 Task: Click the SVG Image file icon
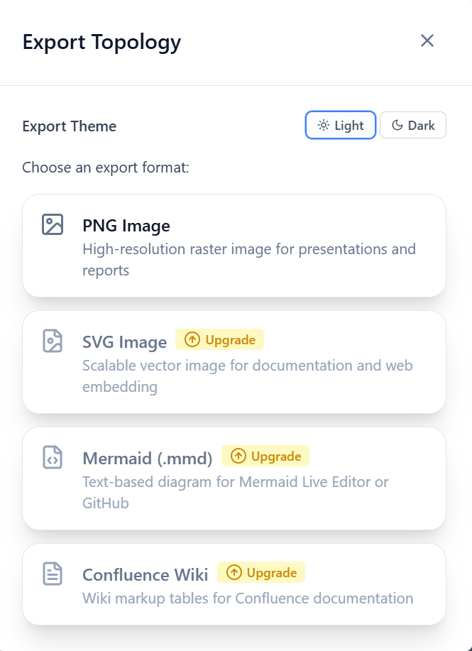coord(53,341)
